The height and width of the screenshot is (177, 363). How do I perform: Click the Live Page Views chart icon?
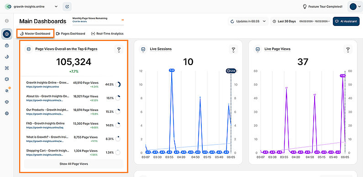point(258,49)
